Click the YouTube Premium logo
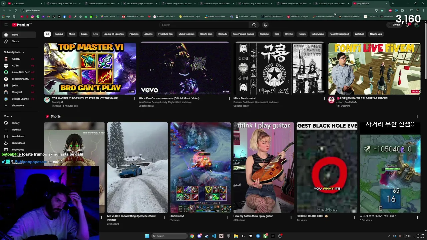Screen dimensions: 427x240 pyautogui.click(x=21, y=25)
